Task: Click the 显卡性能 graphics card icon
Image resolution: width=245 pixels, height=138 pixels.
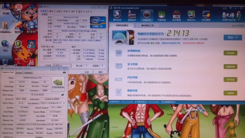Action: pyautogui.click(x=119, y=66)
